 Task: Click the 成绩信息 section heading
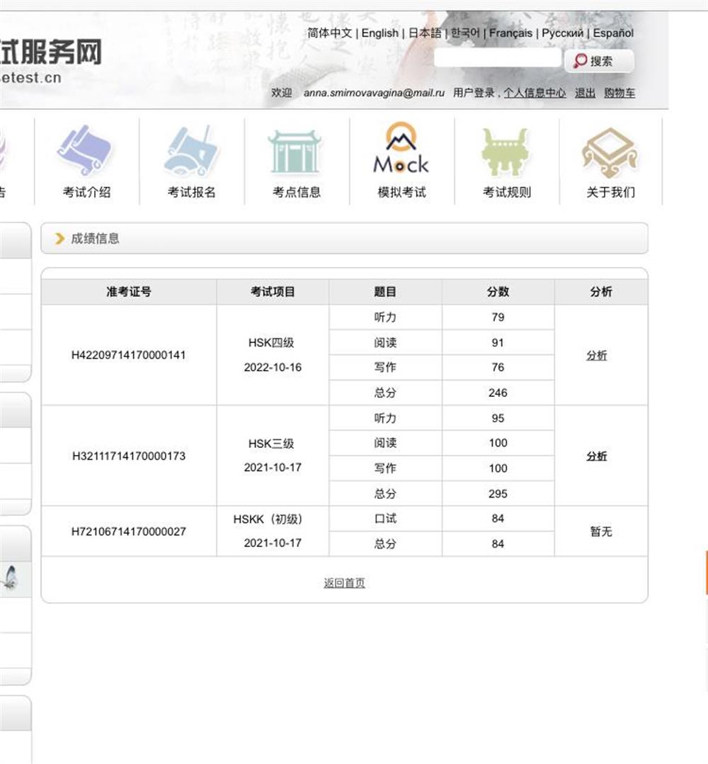point(95,238)
